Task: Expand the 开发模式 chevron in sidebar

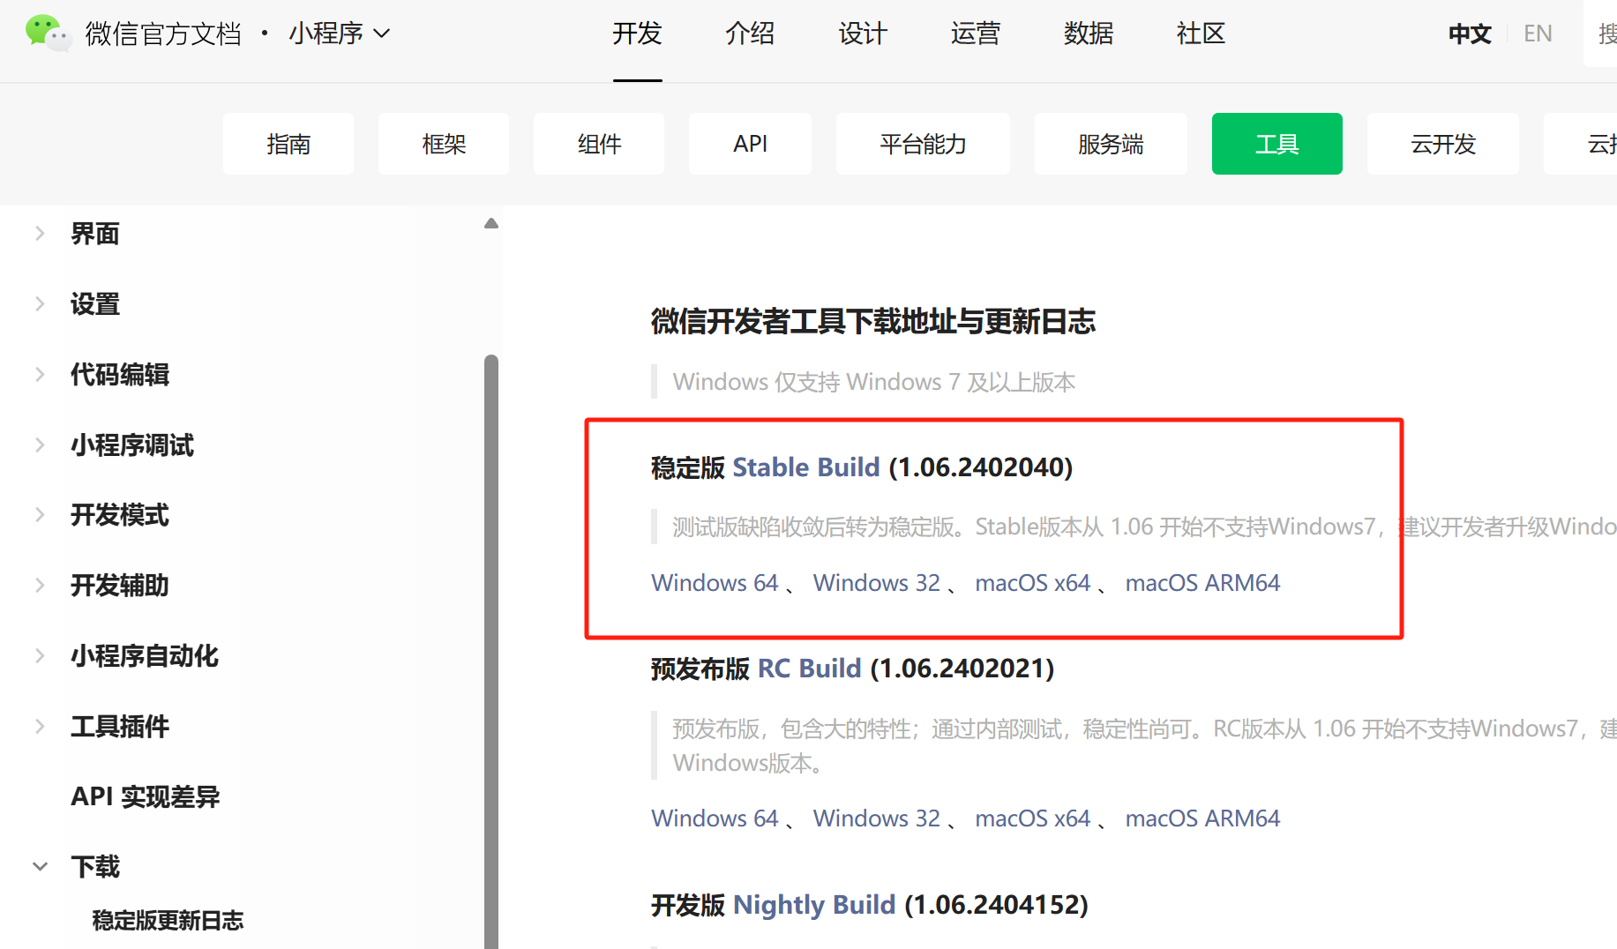Action: (x=40, y=514)
